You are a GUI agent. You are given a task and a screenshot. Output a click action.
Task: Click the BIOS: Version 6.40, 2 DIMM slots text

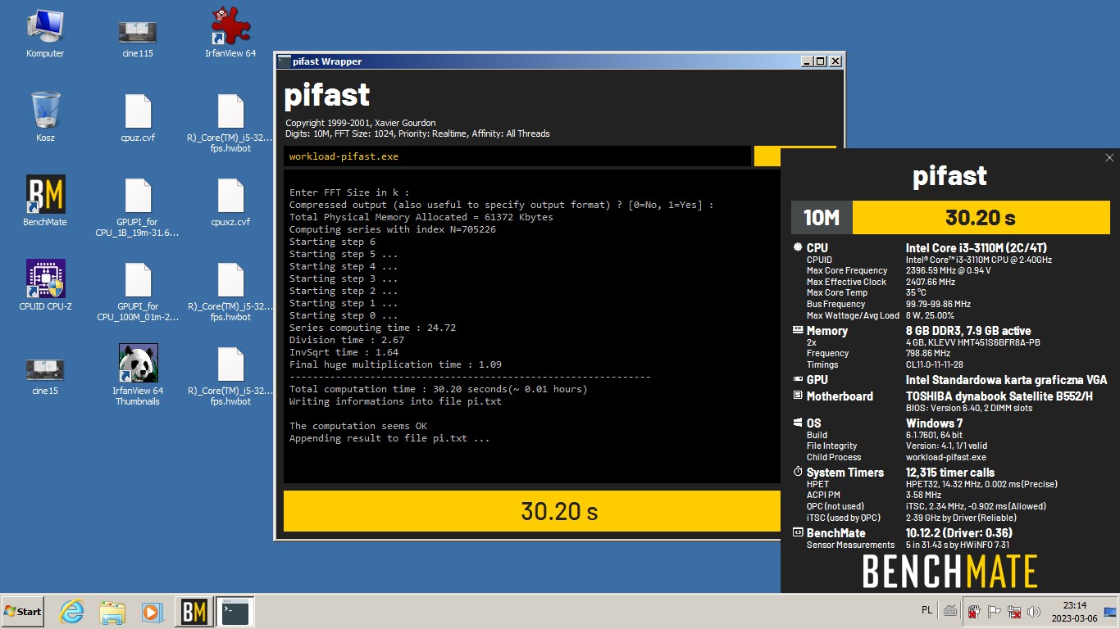click(x=968, y=408)
